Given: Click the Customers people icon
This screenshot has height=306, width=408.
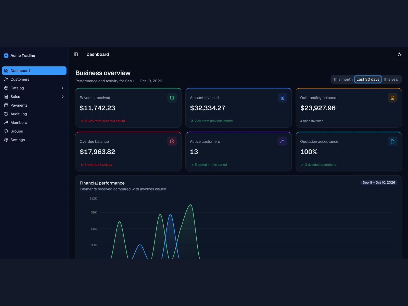Looking at the screenshot, I should [x=6, y=79].
